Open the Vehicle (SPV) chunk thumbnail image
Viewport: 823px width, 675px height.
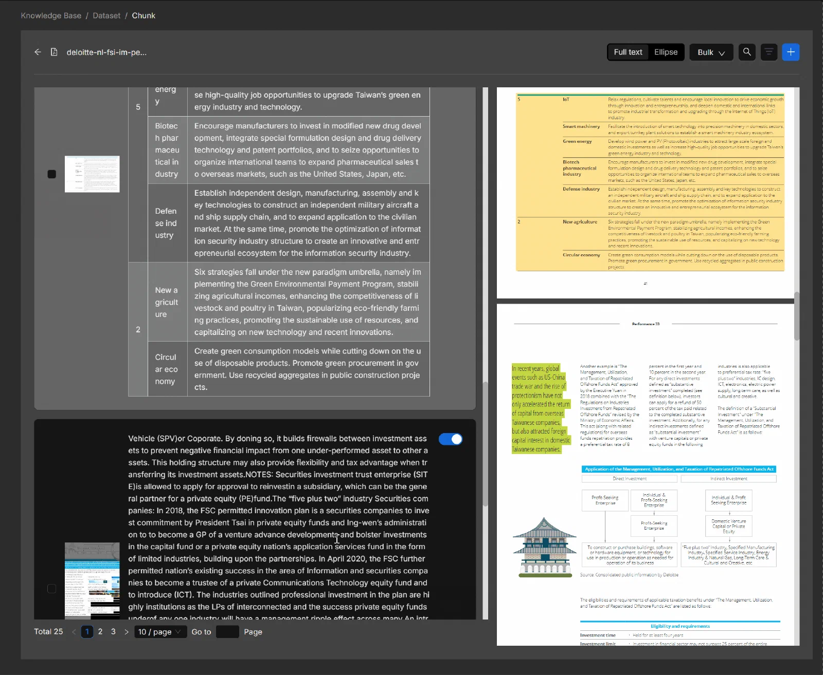[x=92, y=581]
